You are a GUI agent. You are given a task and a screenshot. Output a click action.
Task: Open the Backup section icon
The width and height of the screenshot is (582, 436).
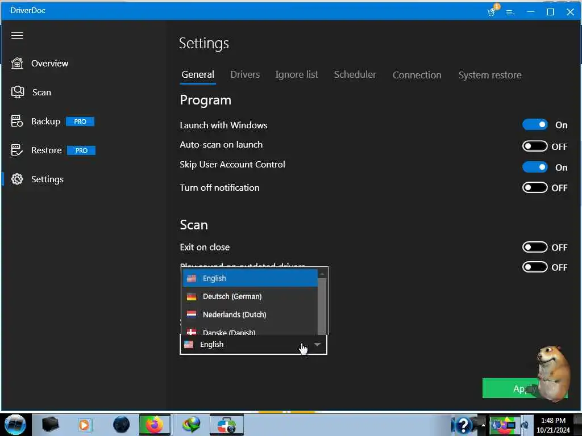(x=16, y=121)
